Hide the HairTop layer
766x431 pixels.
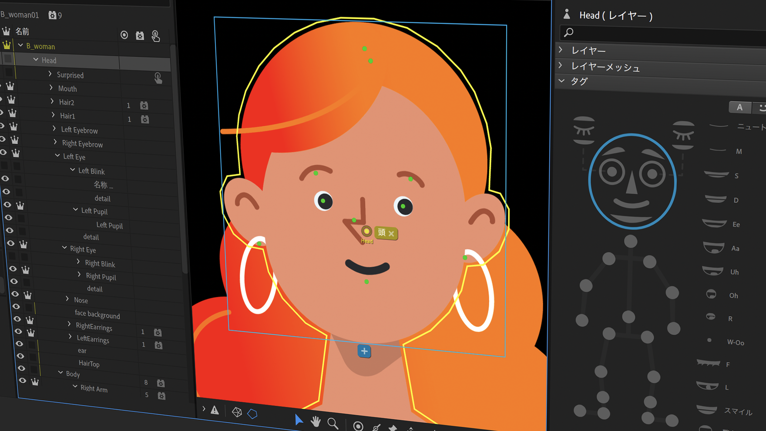tap(20, 356)
